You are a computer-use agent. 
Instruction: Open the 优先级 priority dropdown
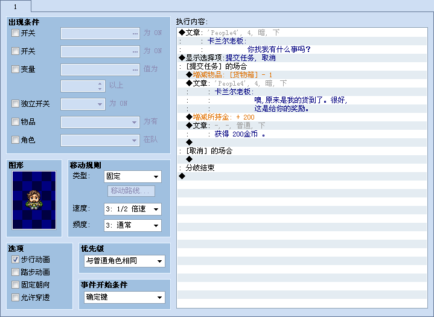point(124,261)
